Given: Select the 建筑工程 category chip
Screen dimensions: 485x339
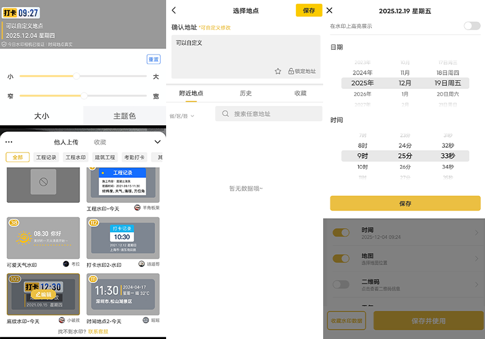Looking at the screenshot, I should click(x=105, y=157).
